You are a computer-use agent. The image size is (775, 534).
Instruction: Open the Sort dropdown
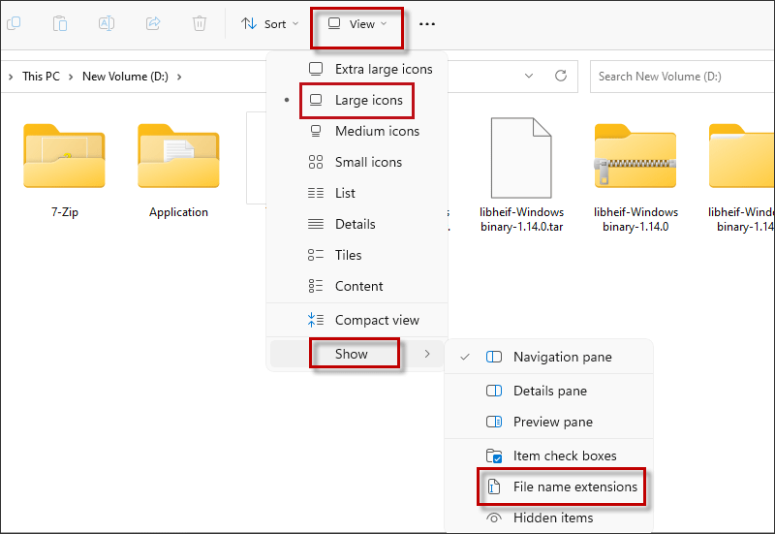[x=270, y=23]
